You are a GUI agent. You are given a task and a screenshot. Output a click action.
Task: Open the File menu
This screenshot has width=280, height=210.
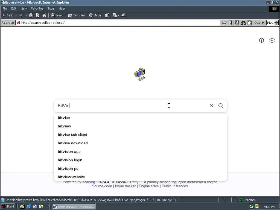click(x=5, y=8)
